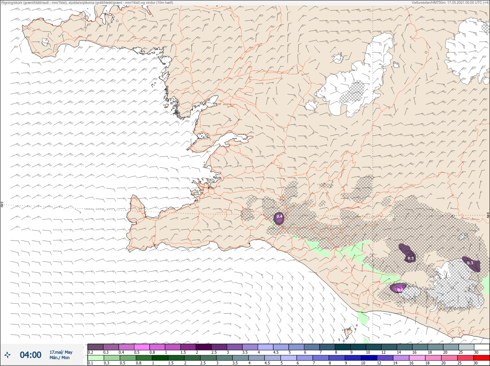Click the map title starting 'Rigning/skúrir'
This screenshot has width=490, height=366.
click(87, 3)
